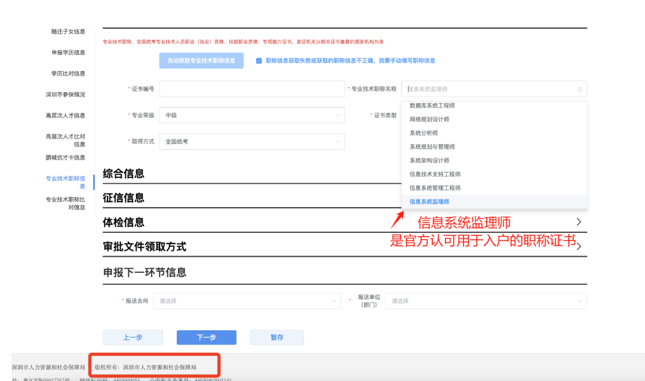This screenshot has height=381, width=645.
Task: Click the 上一步 button
Action: 133,337
